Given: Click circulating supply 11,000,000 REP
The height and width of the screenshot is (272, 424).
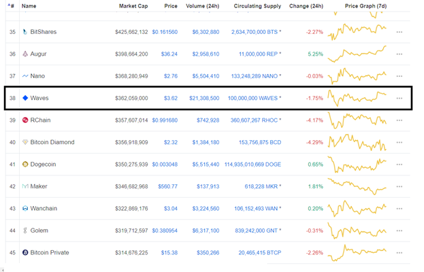Looking at the screenshot, I should click(258, 54).
